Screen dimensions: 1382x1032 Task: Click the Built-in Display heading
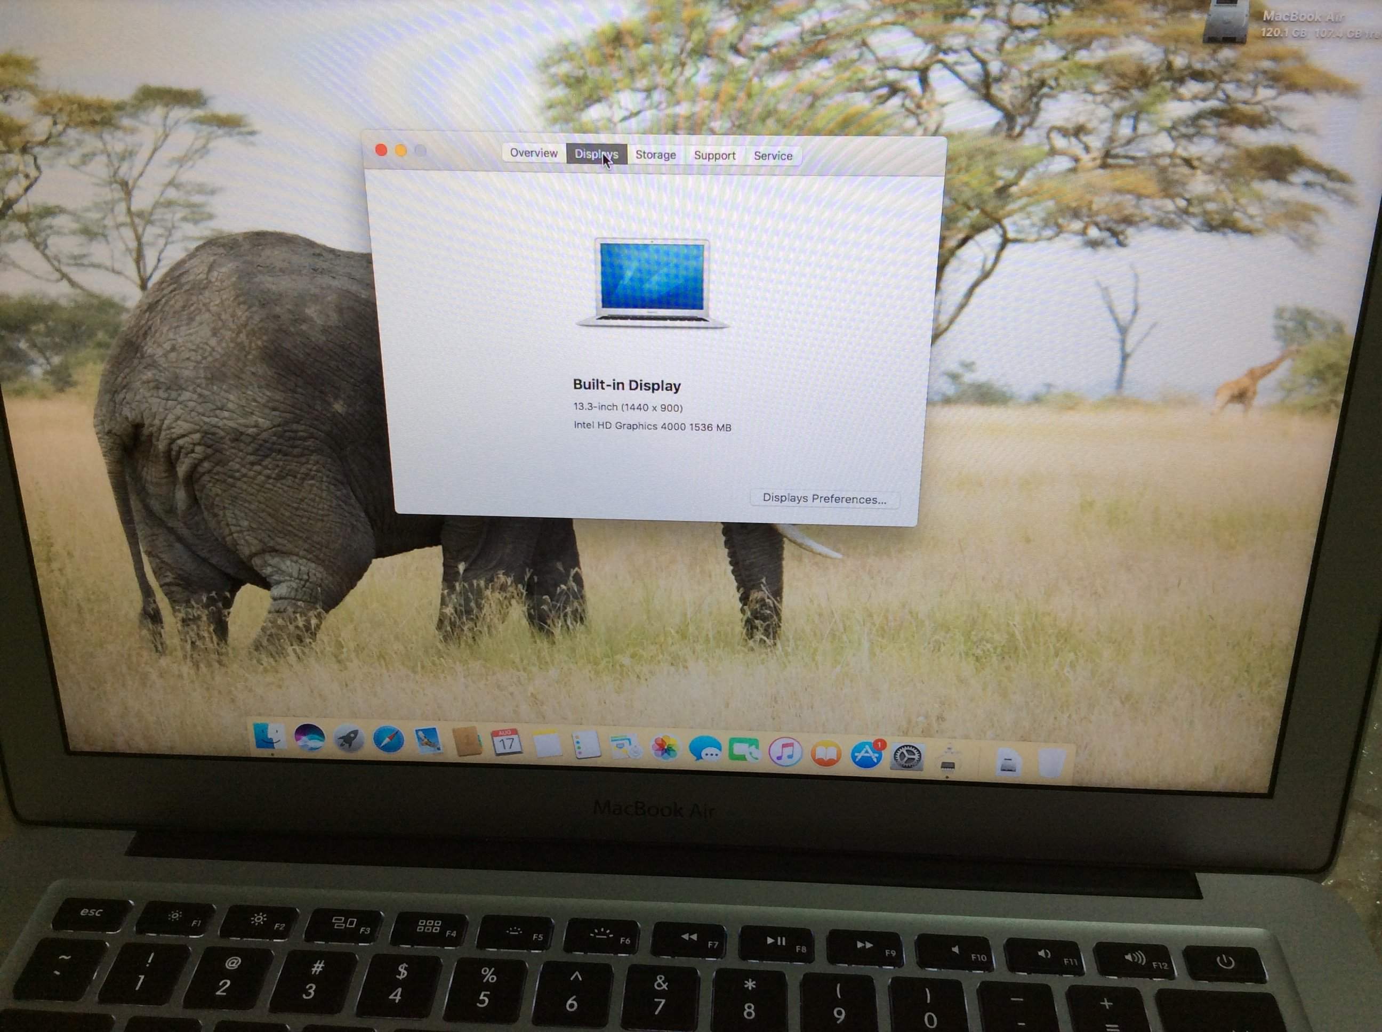point(626,385)
